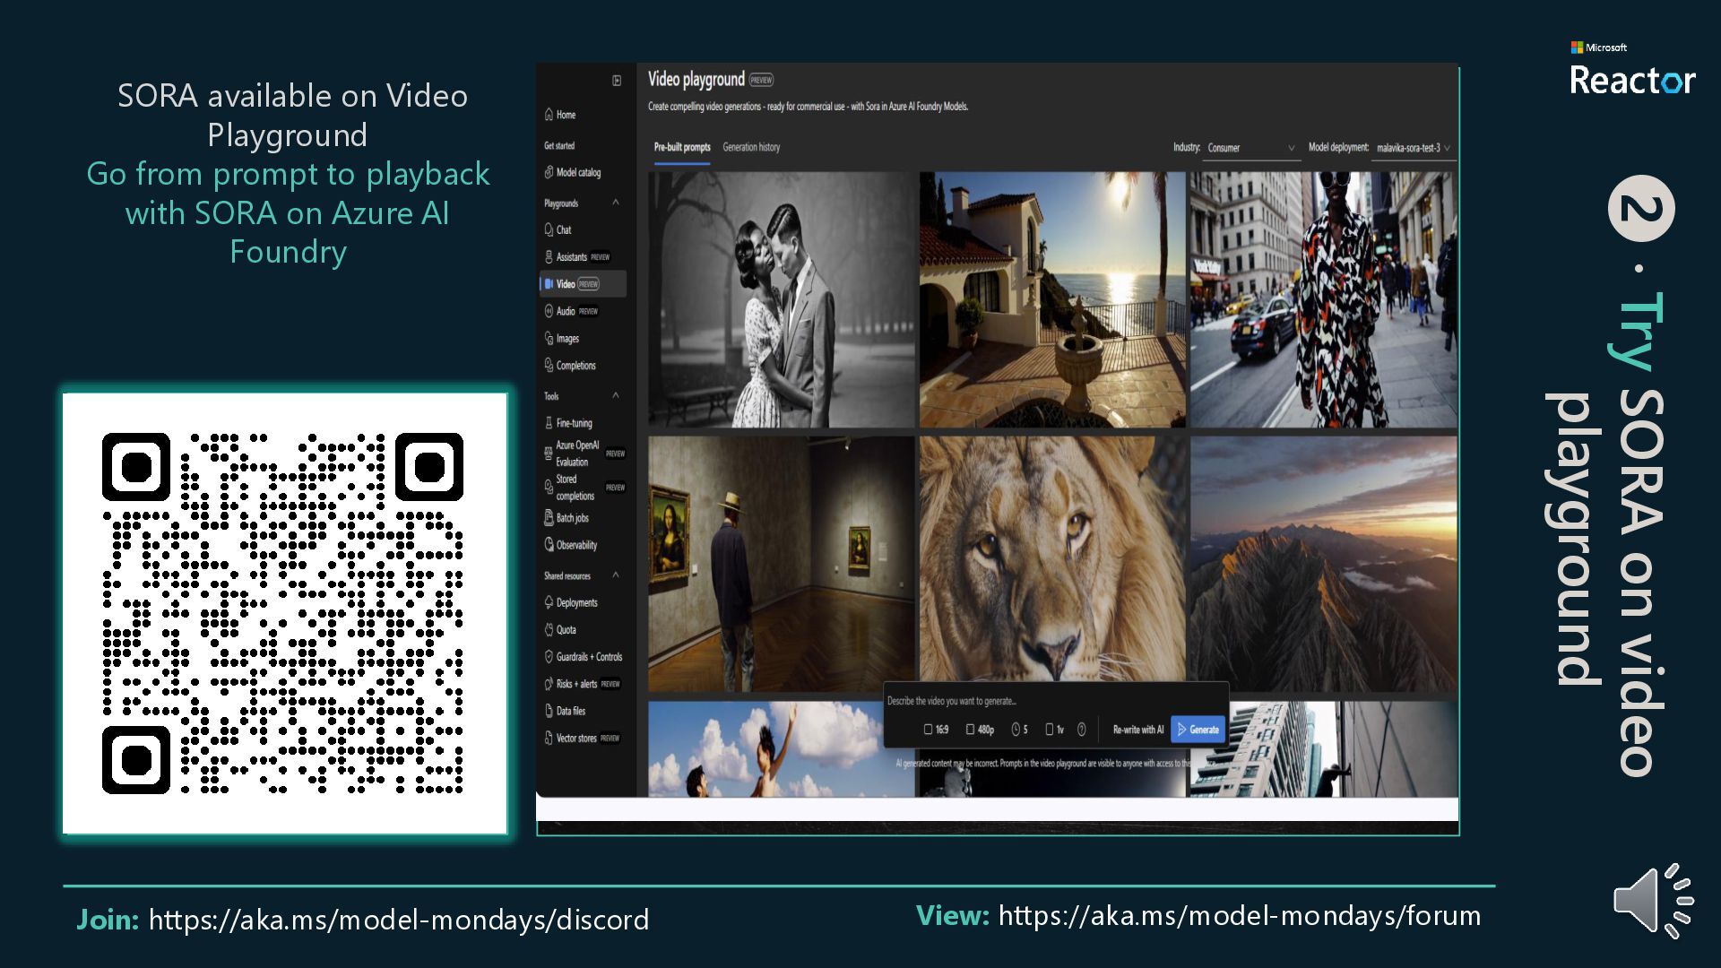Change the 1v variants setting
The width and height of the screenshot is (1721, 968).
(x=1054, y=730)
